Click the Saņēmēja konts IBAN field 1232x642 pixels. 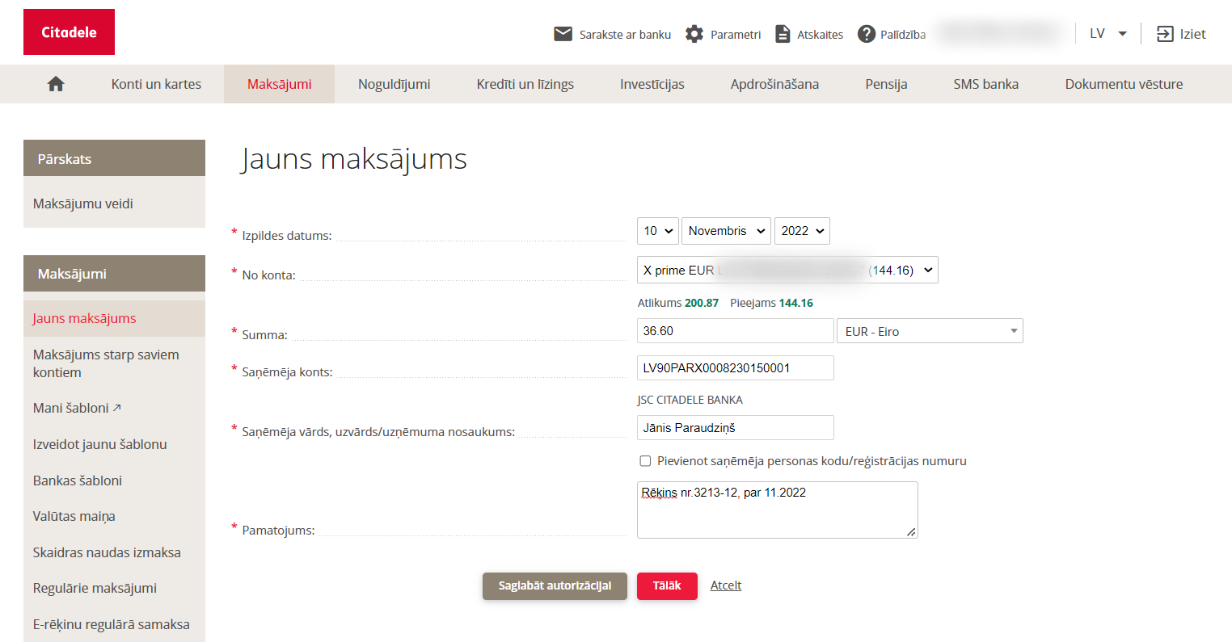[x=736, y=367]
